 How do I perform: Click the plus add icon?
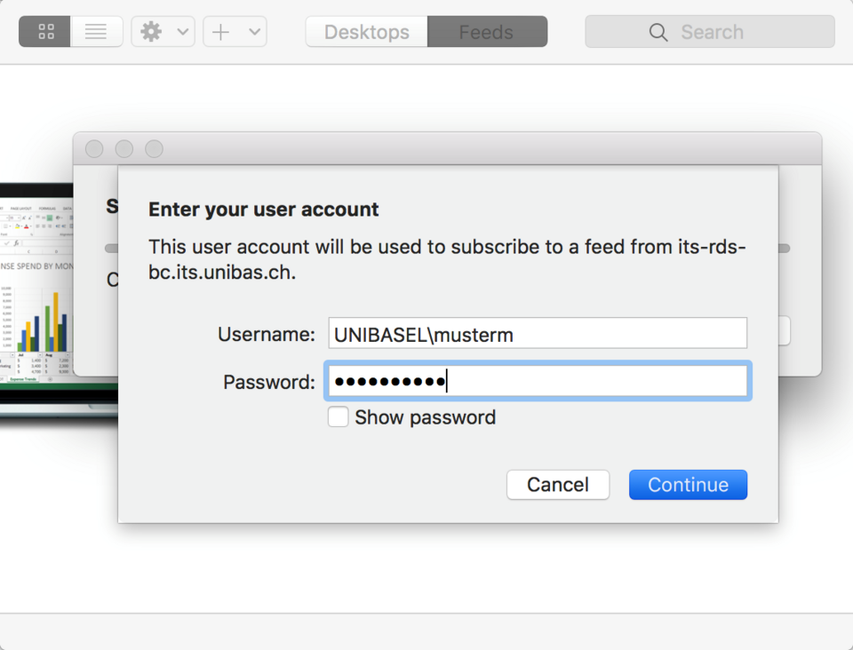click(x=220, y=32)
